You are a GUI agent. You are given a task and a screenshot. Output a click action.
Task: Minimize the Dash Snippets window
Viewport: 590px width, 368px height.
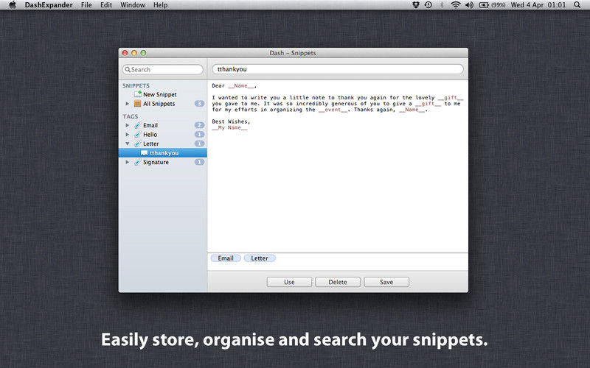tap(134, 53)
